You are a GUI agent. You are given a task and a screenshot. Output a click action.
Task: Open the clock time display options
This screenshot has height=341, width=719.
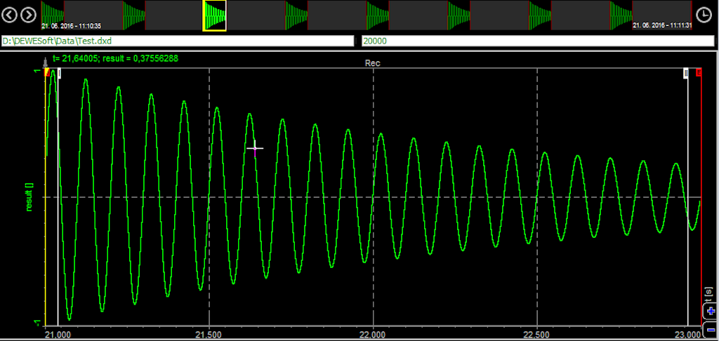click(x=702, y=15)
